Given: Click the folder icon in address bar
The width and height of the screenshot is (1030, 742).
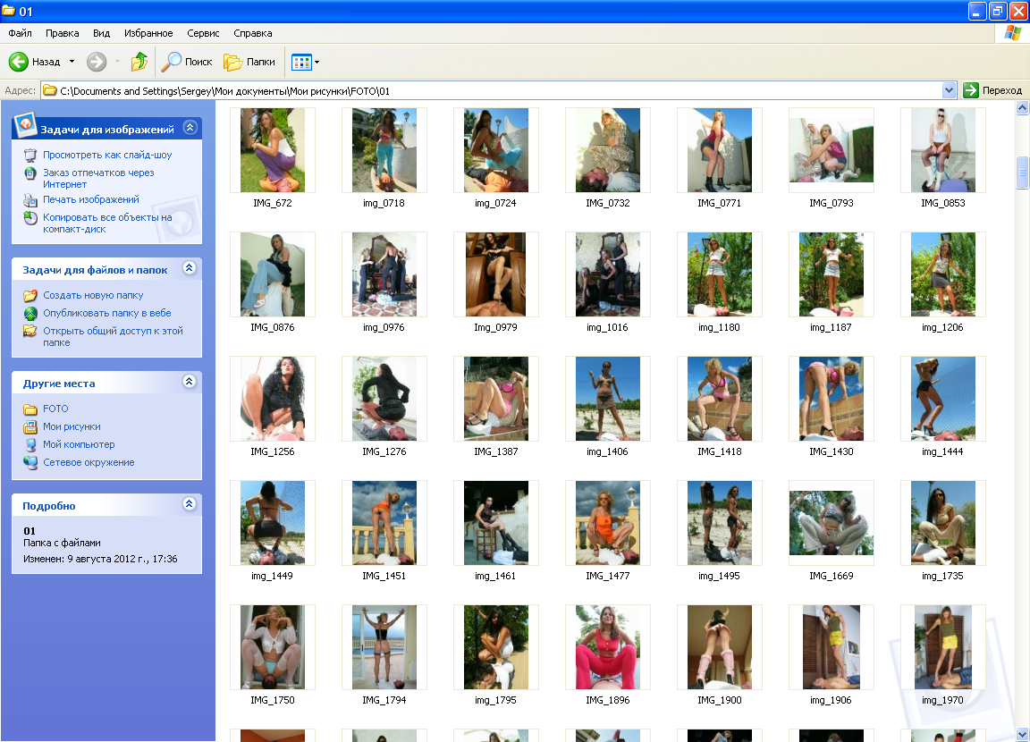Looking at the screenshot, I should (x=50, y=90).
